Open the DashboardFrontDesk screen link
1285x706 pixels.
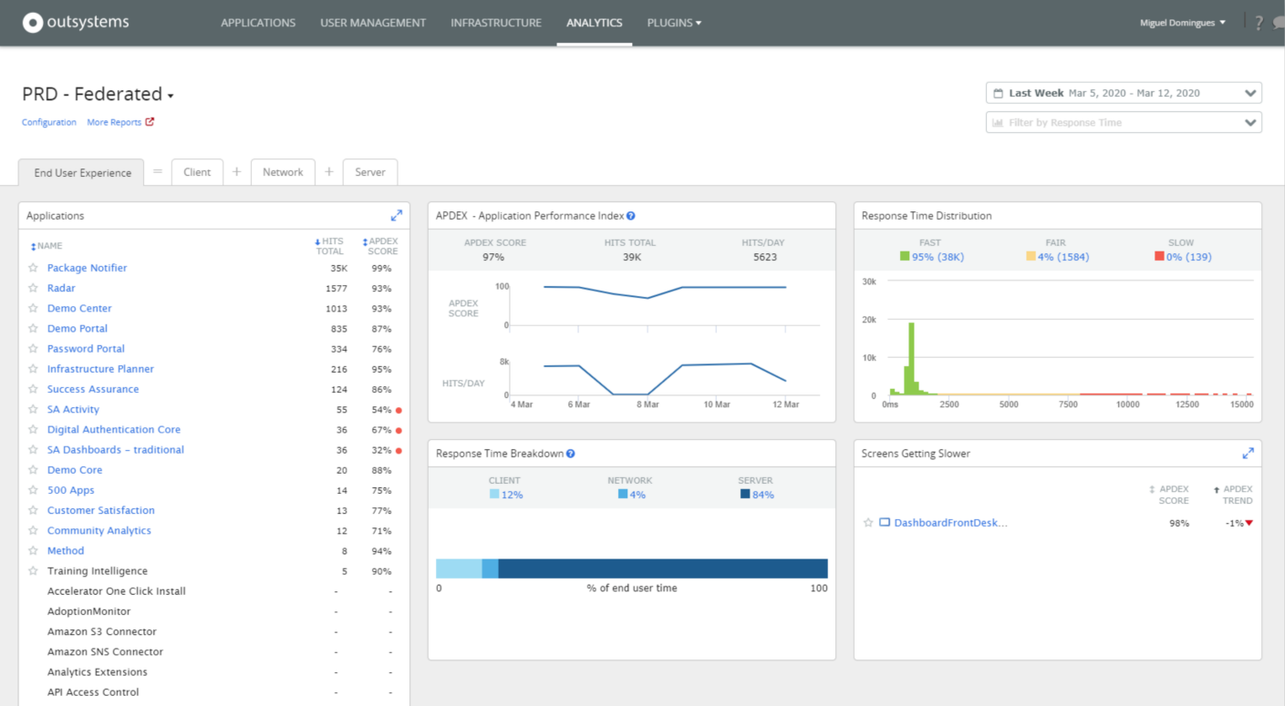(x=951, y=523)
